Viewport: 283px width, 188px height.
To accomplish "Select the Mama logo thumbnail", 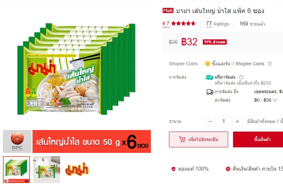I will (77, 170).
